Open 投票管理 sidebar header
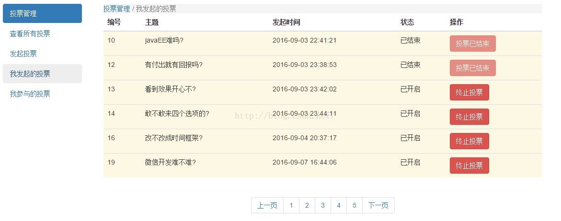The width and height of the screenshot is (561, 221). point(42,13)
